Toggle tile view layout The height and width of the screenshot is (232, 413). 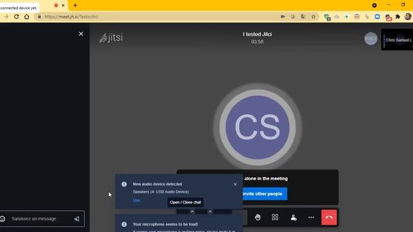point(275,217)
